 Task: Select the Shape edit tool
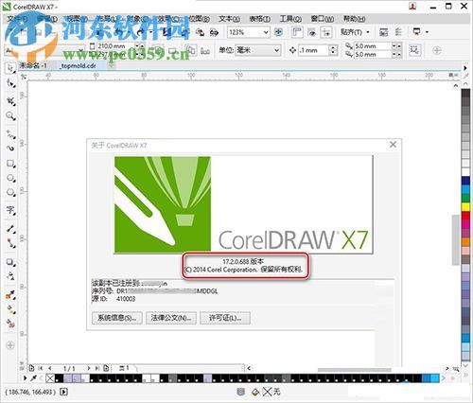click(x=10, y=83)
